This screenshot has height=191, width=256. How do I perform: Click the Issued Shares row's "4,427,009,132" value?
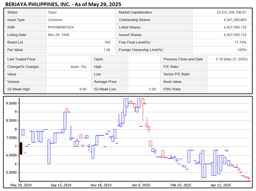(235, 35)
